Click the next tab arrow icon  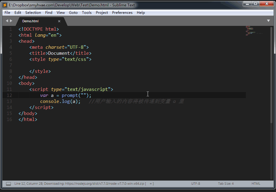[x=11, y=21]
